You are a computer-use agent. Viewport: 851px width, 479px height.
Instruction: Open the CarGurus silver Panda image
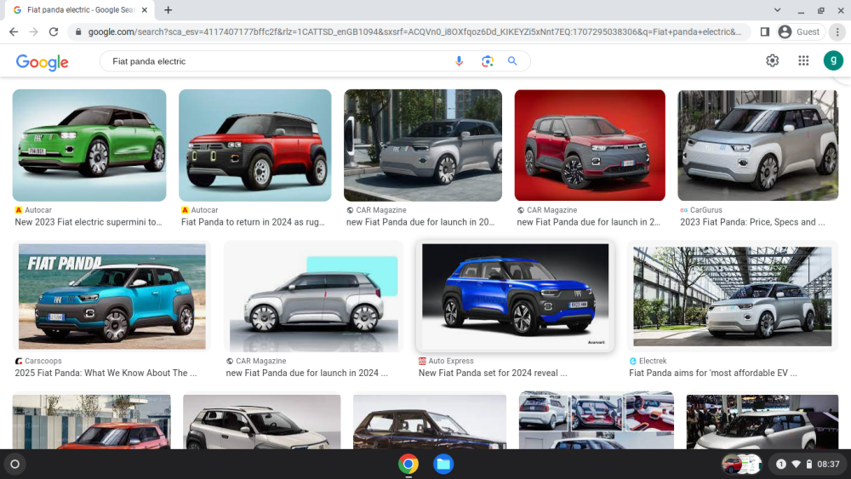[x=758, y=145]
